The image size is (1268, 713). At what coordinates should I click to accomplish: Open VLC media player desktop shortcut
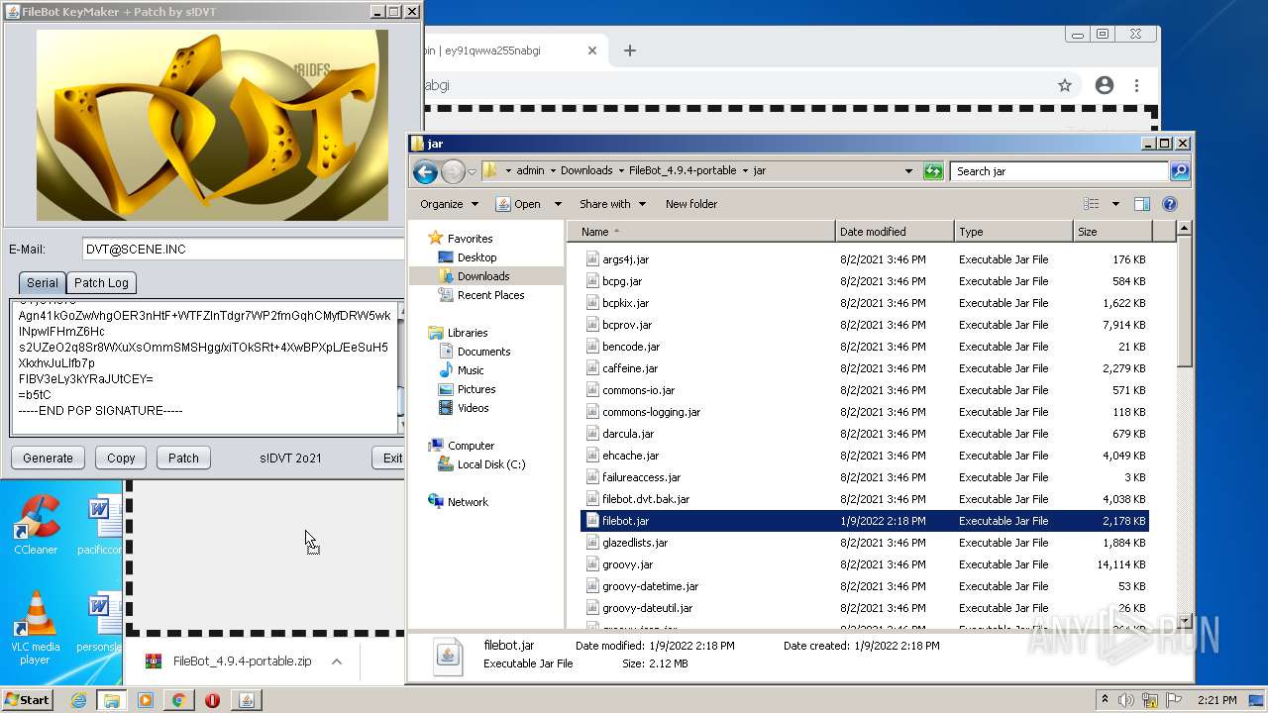tap(36, 628)
